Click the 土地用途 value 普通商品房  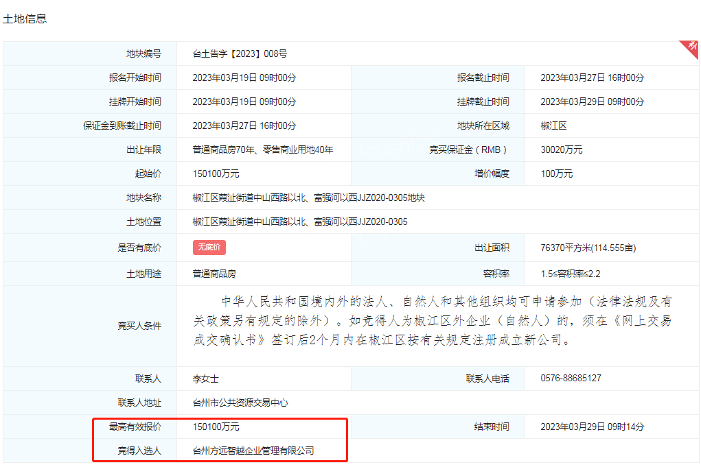214,274
